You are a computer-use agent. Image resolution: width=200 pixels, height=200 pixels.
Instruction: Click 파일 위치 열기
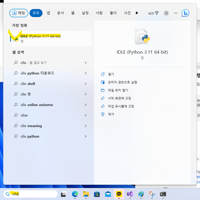(x=118, y=90)
